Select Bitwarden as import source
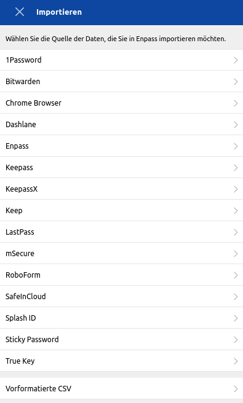The height and width of the screenshot is (403, 243). tap(122, 82)
